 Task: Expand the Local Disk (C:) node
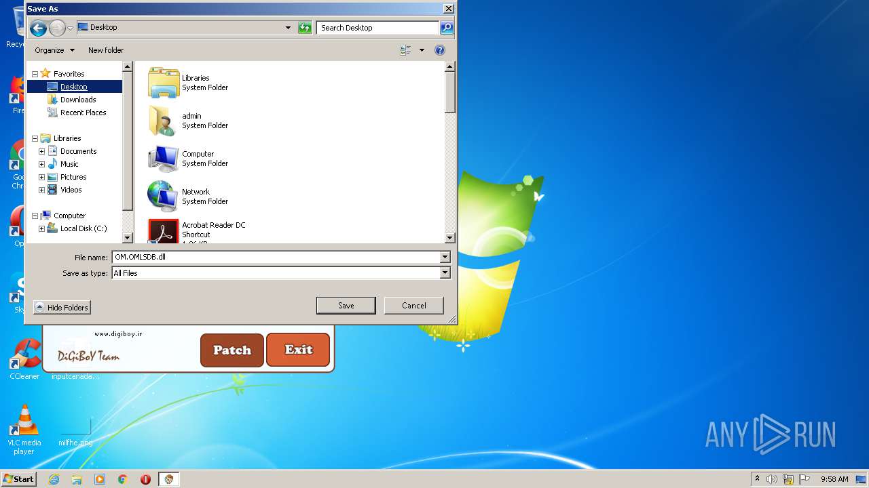point(41,228)
